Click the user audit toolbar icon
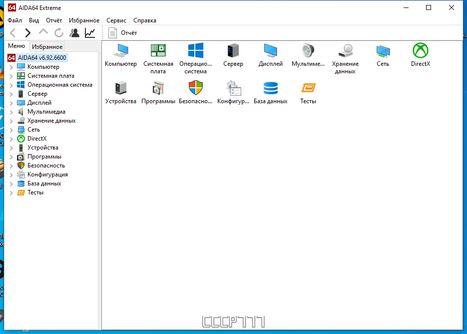The image size is (467, 334). tap(74, 32)
